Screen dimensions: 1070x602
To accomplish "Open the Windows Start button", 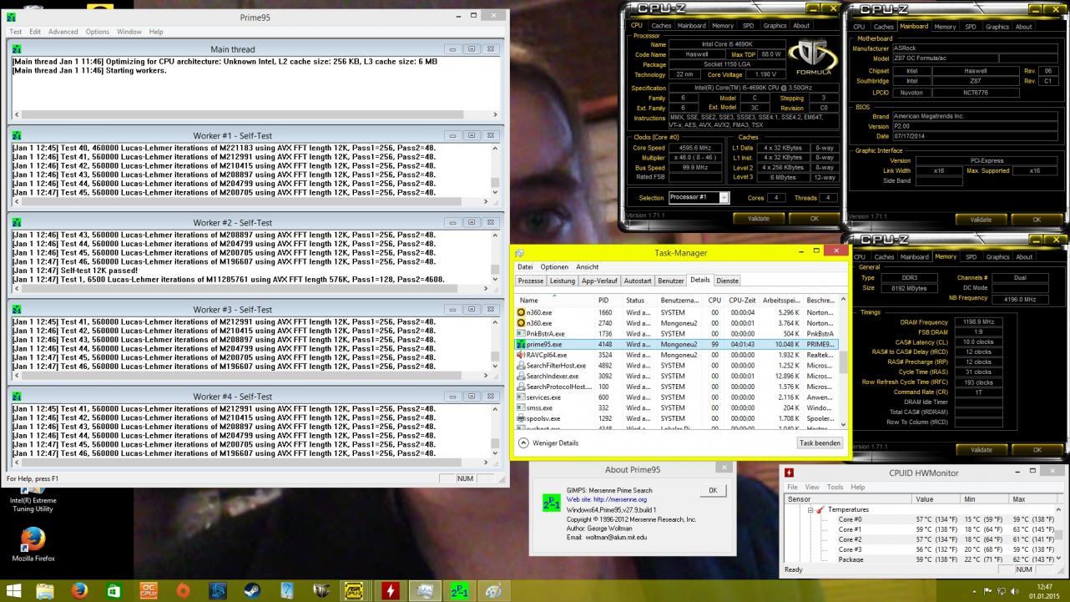I will [14, 591].
